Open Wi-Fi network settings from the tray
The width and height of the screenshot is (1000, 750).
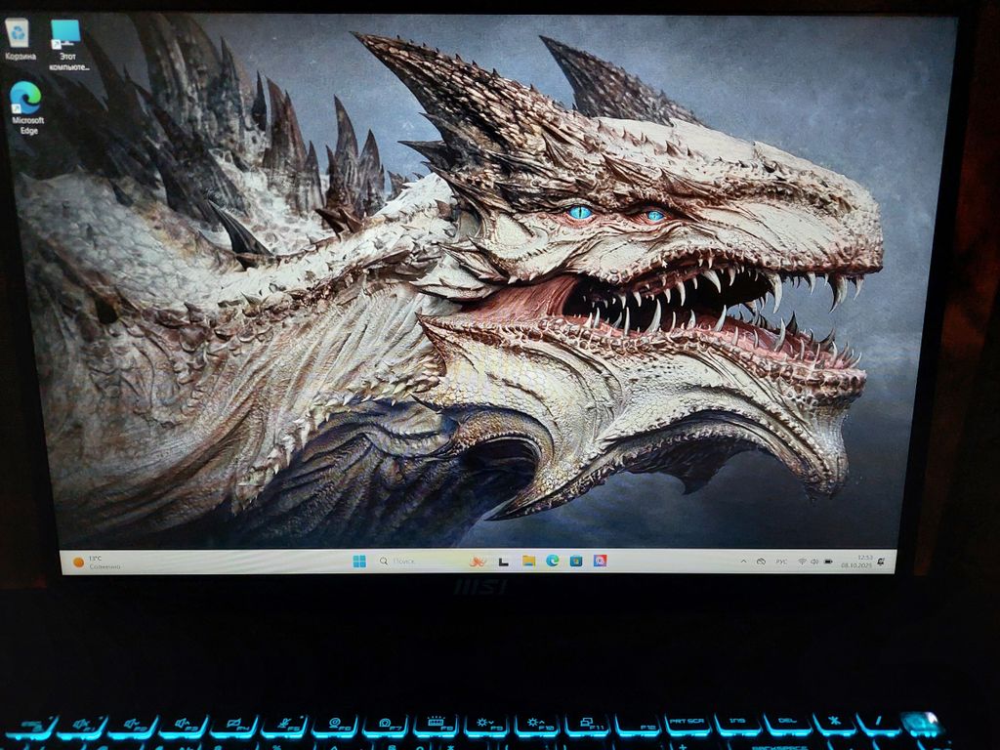pos(802,562)
